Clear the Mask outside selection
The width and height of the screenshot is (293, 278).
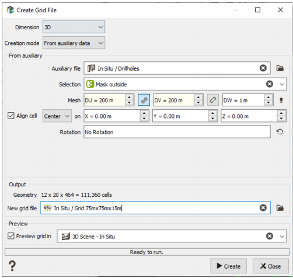point(270,84)
